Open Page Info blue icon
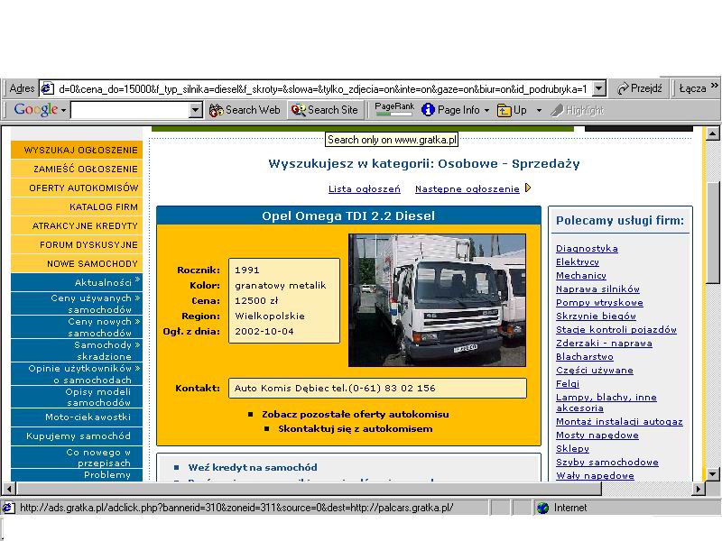Viewport: 722px width, 541px height. 428,110
